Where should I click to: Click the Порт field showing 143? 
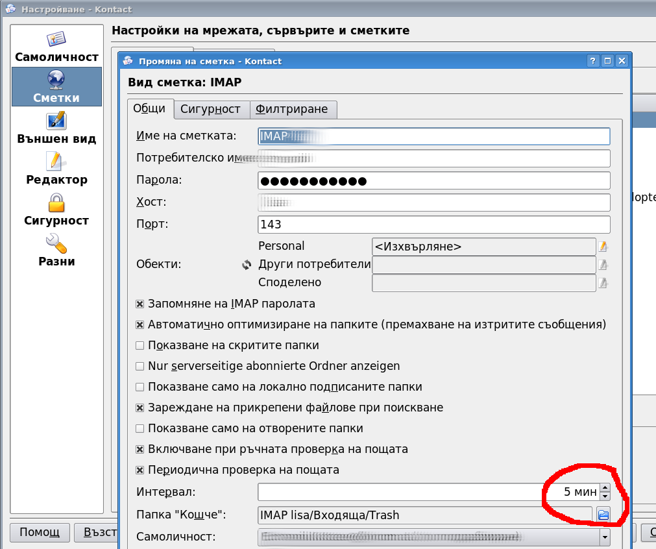434,225
